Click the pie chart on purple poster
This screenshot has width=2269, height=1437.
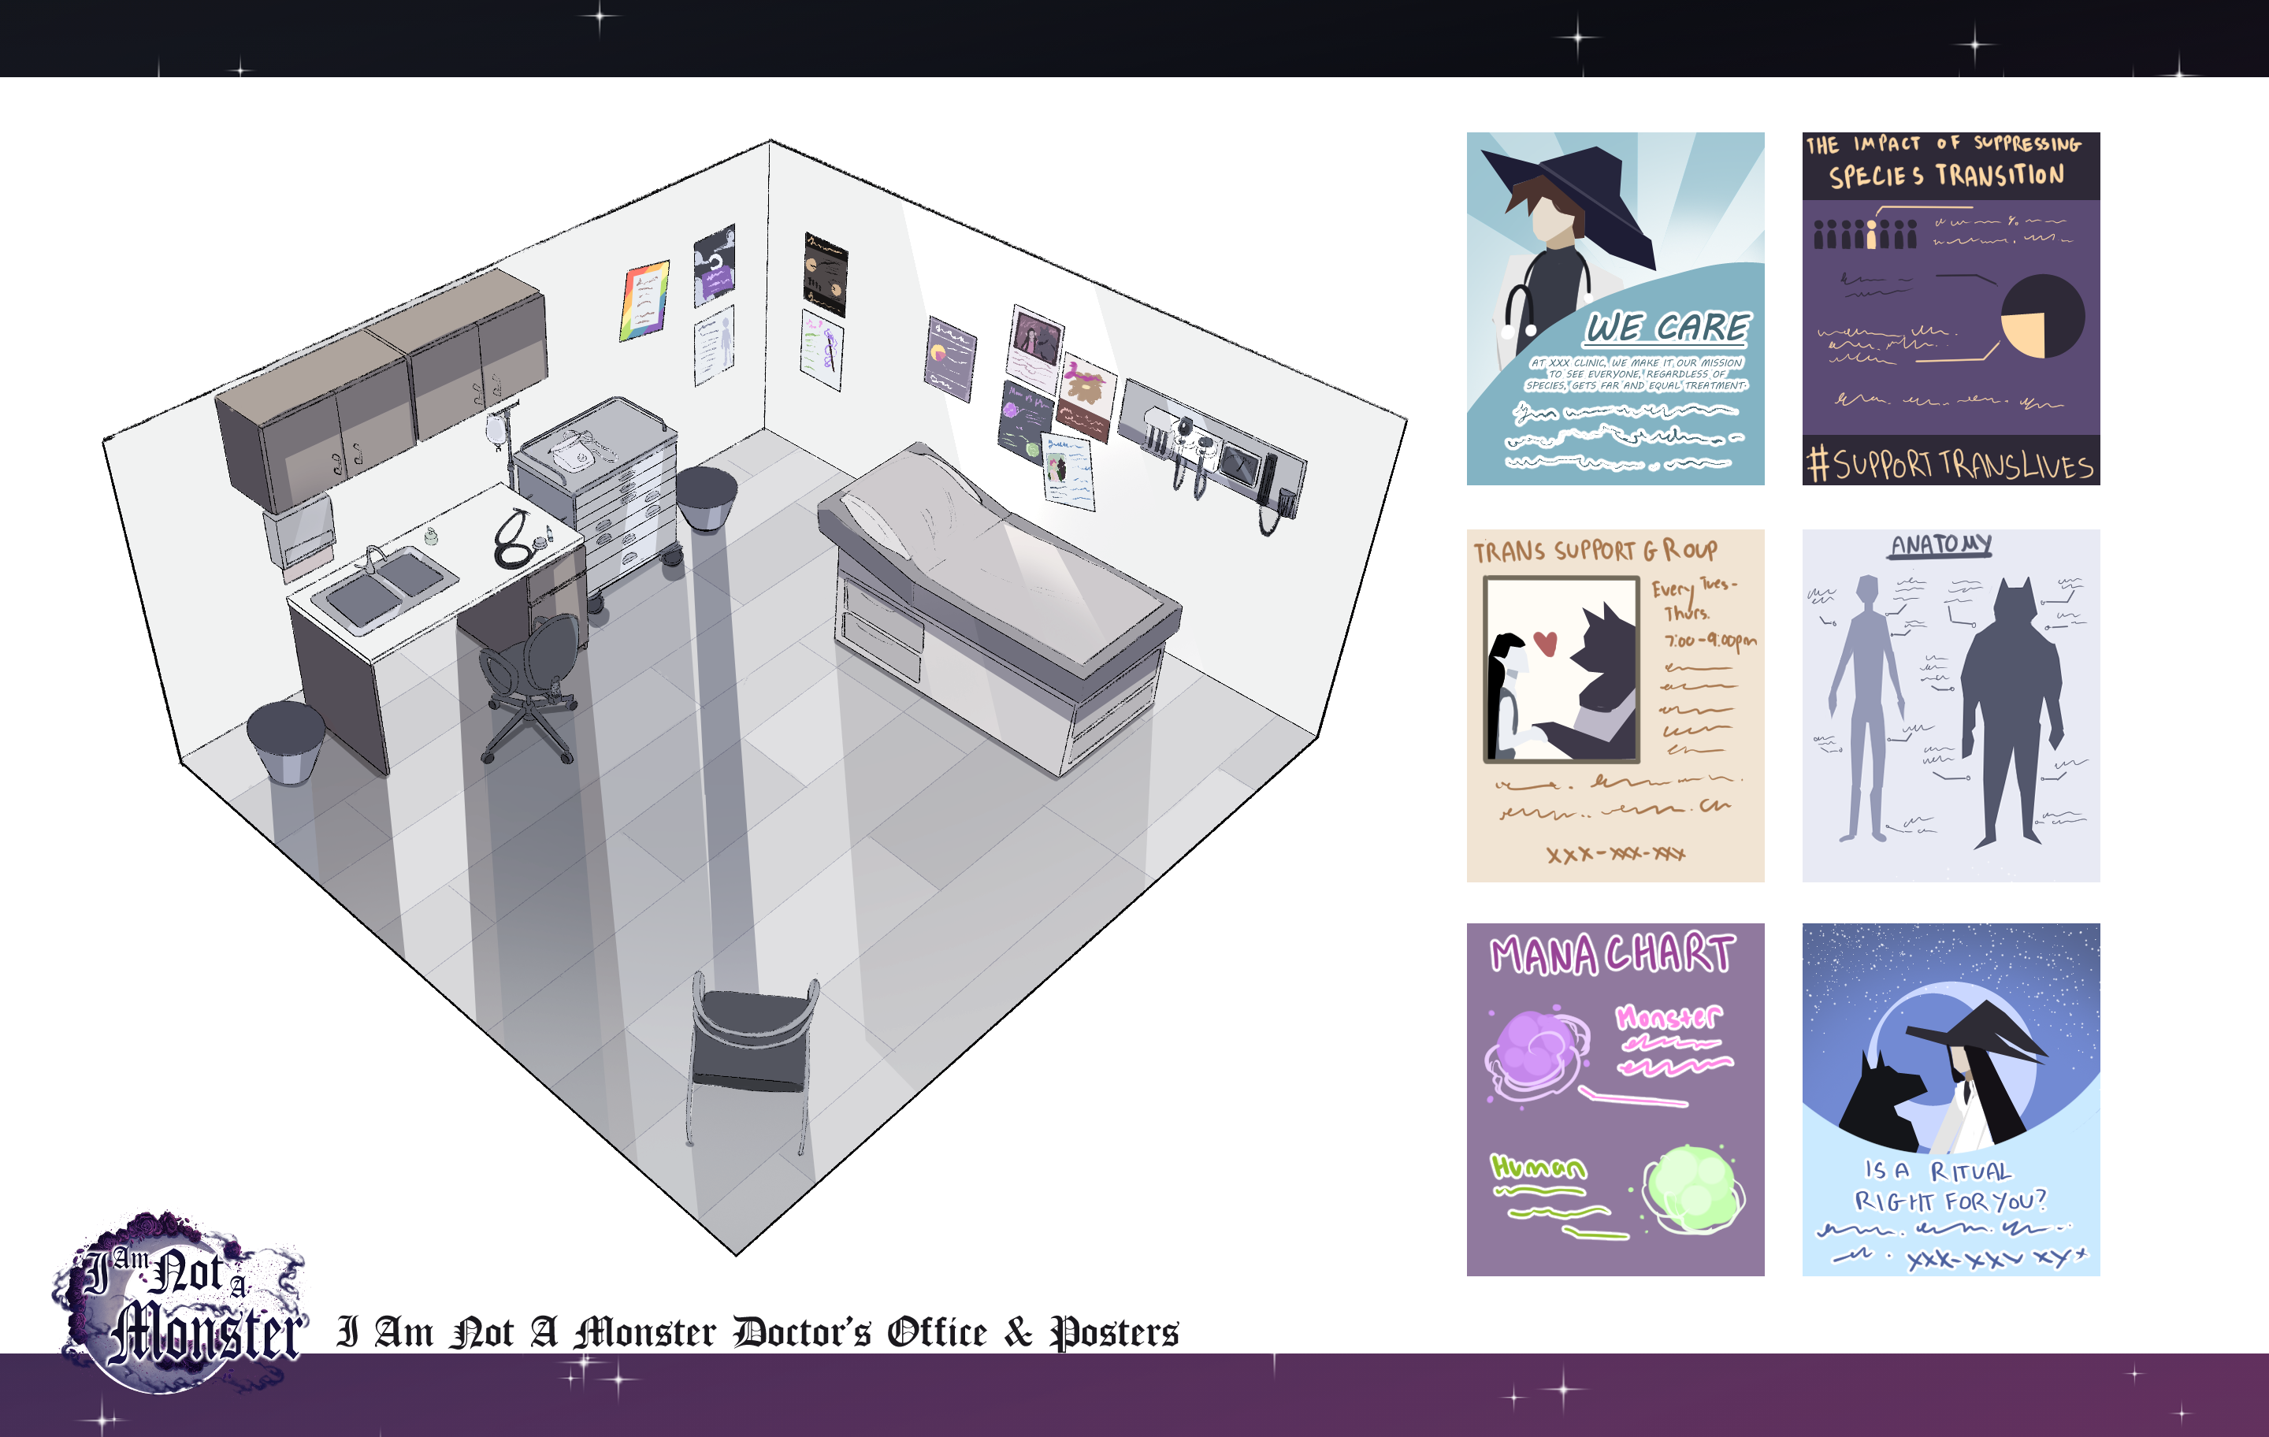(x=2042, y=317)
